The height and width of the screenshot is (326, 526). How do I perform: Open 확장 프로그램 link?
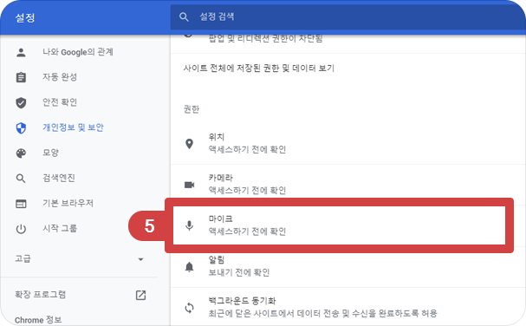click(x=40, y=295)
